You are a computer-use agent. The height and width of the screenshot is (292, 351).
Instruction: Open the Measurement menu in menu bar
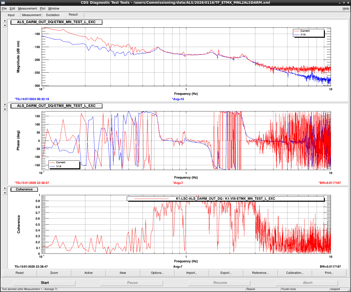click(x=27, y=9)
